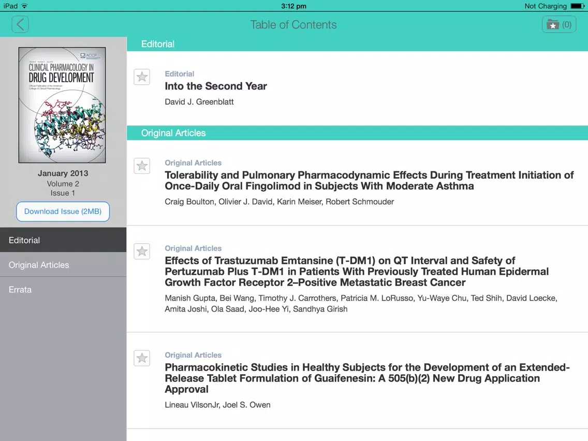Tap the 3:12 pm clock
Image resolution: width=588 pixels, height=441 pixels.
(293, 6)
